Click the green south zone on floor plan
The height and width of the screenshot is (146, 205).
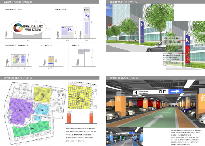(x=31, y=128)
